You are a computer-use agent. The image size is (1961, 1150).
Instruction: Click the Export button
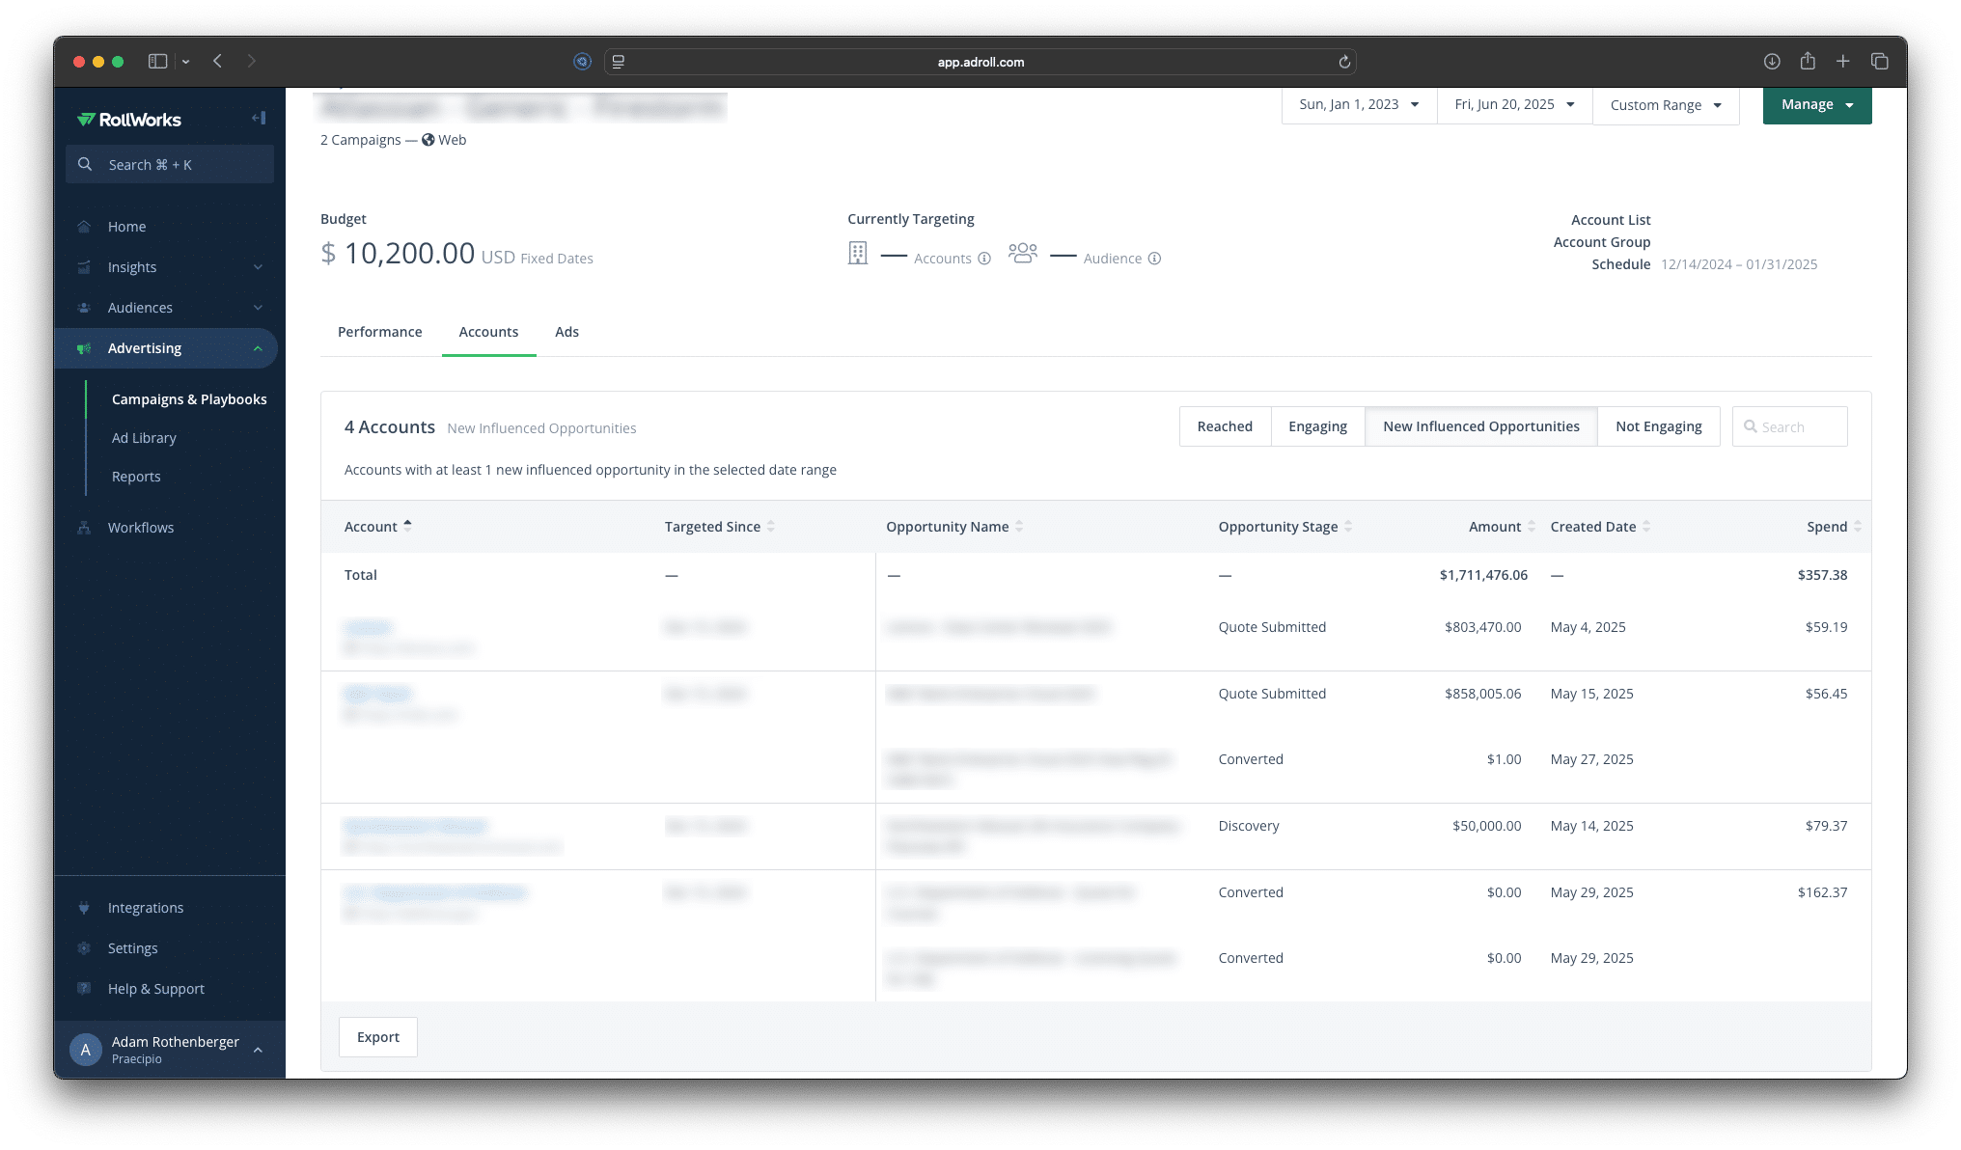pos(377,1037)
